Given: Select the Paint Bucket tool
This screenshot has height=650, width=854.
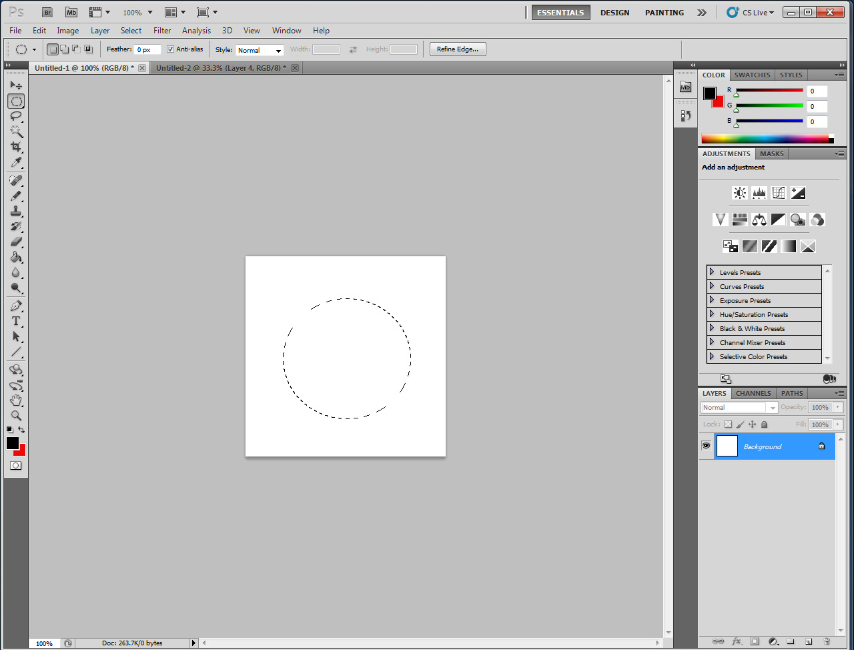Looking at the screenshot, I should tap(16, 257).
